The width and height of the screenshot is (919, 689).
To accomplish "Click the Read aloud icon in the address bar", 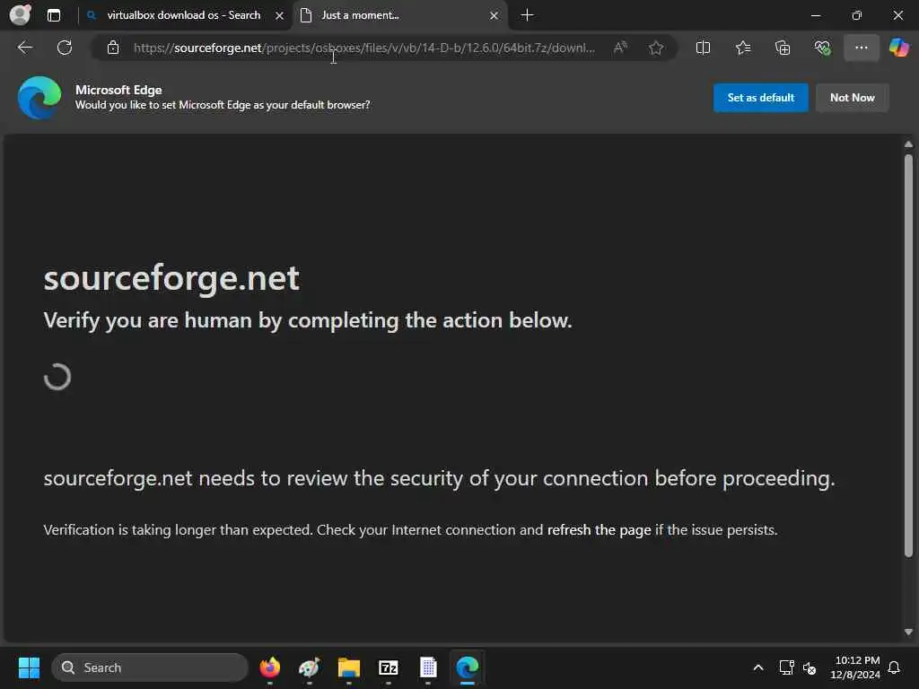I will [x=620, y=48].
